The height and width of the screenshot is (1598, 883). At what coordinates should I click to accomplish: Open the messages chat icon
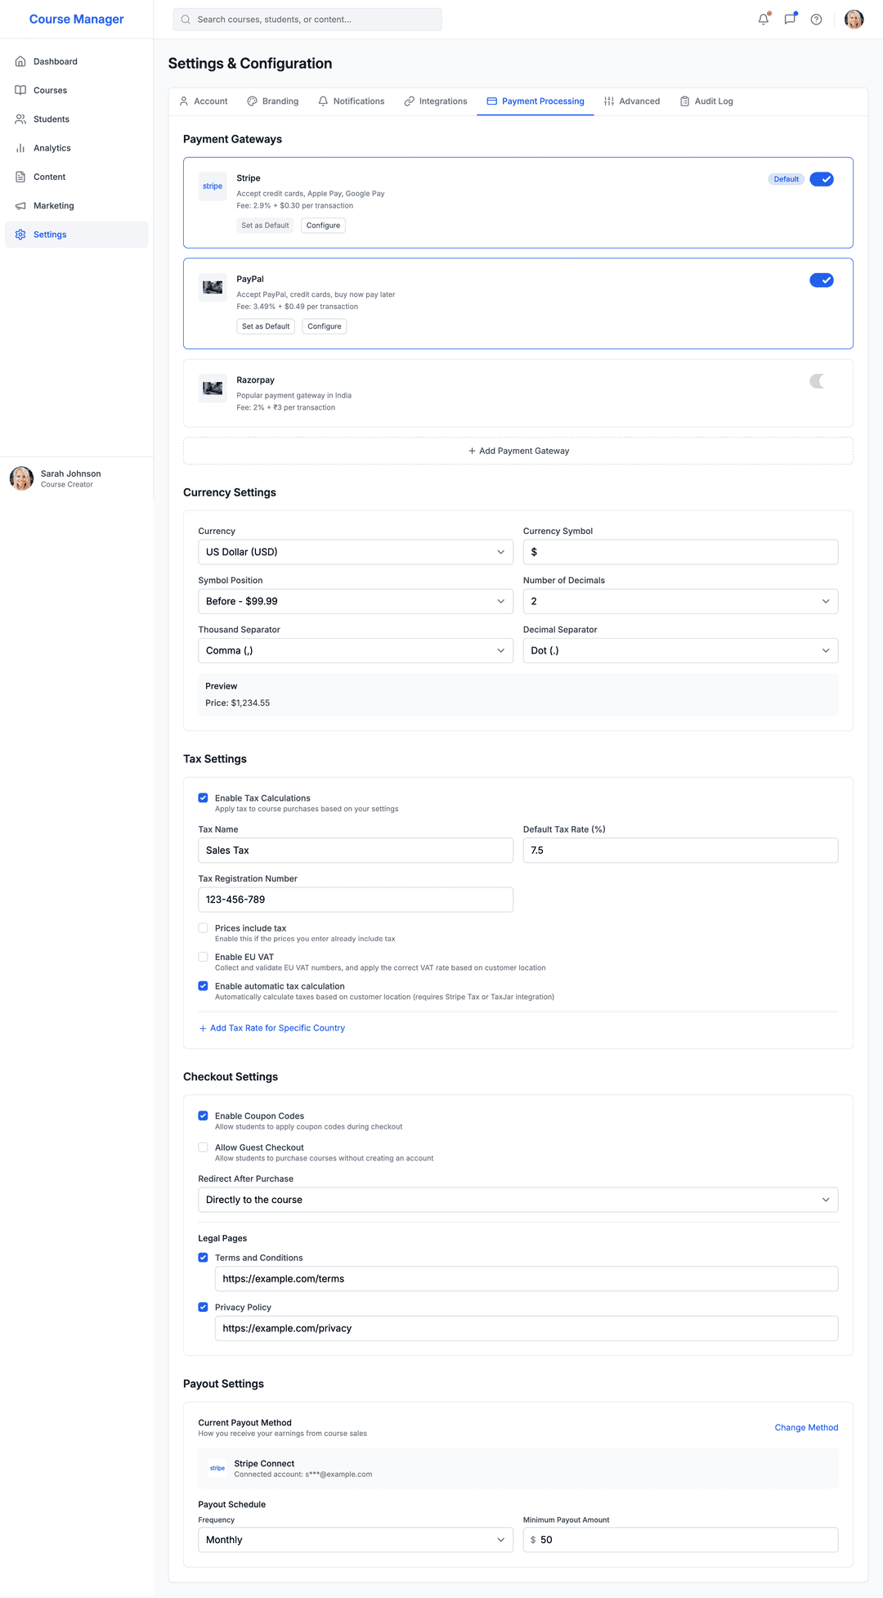(790, 20)
